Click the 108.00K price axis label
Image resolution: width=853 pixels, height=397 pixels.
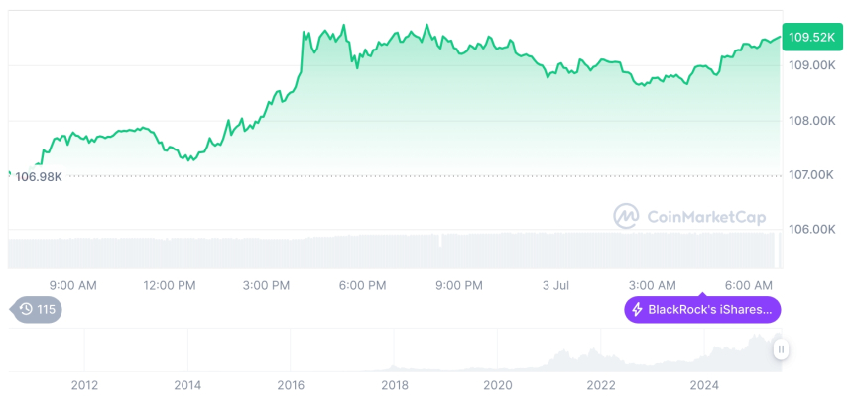811,121
